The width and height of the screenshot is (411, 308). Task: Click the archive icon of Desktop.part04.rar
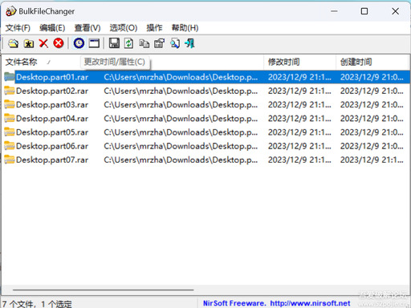click(10, 119)
